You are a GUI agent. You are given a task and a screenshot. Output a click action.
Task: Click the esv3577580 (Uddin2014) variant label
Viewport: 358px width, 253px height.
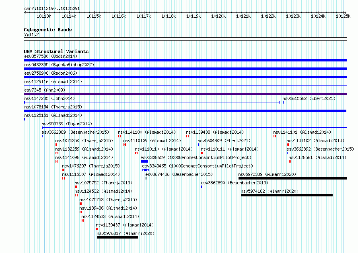click(51, 56)
